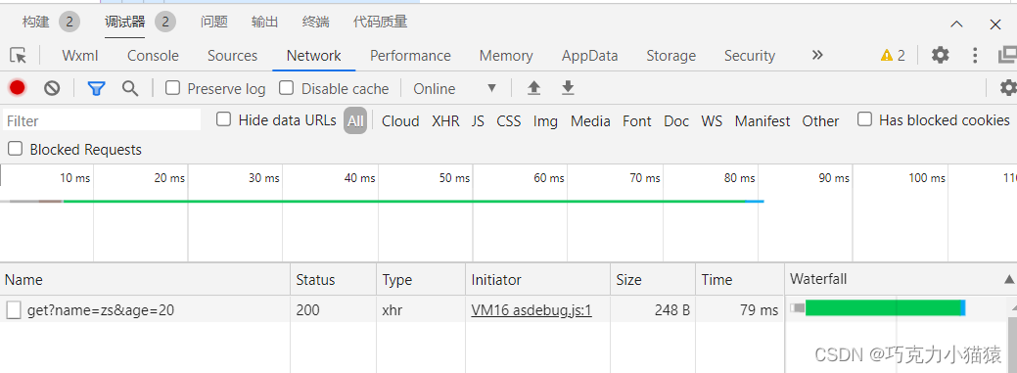Toggle Waterfall column sort arrow
This screenshot has height=373, width=1017.
point(1008,280)
